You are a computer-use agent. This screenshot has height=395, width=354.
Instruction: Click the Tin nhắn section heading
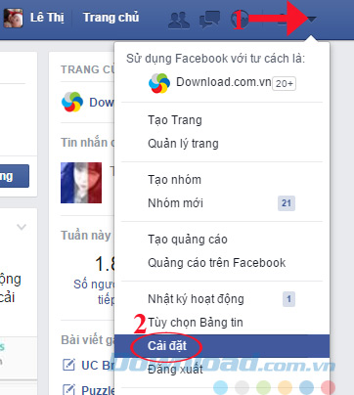87,143
